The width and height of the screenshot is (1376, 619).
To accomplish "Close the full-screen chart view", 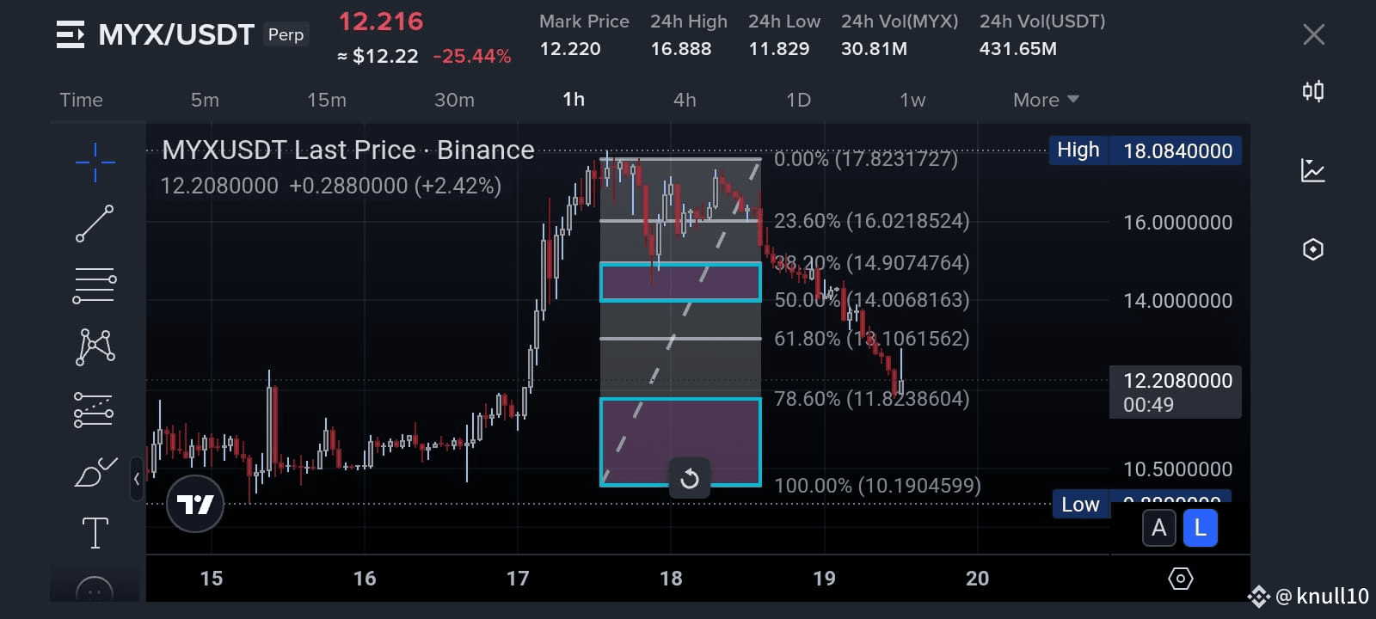I will pos(1313,34).
